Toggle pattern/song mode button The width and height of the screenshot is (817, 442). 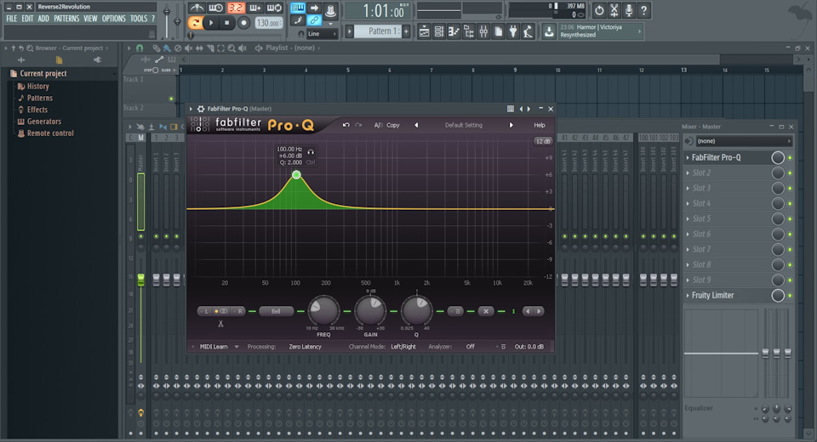click(x=195, y=22)
